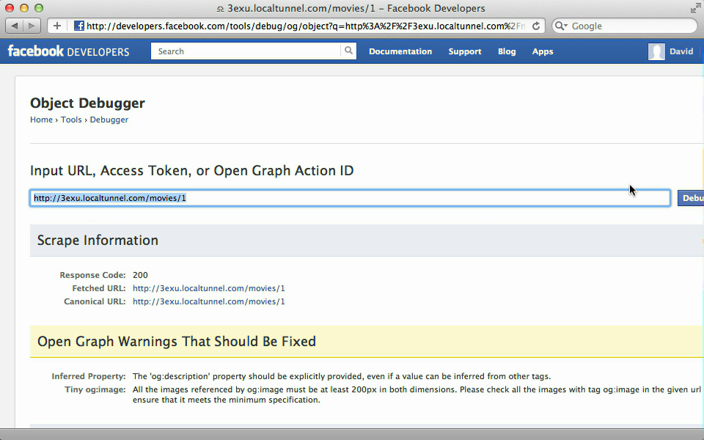Enter fullscreen with the top-right arrows icon

point(695,8)
